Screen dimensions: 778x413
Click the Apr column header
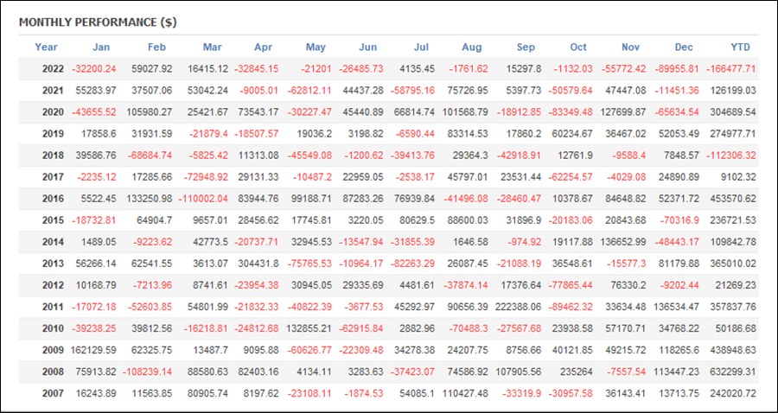[264, 48]
